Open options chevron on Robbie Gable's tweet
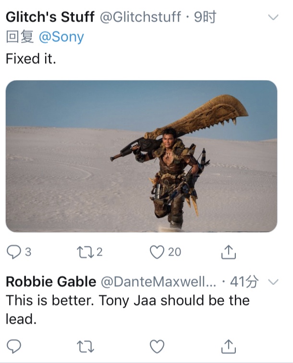Viewport: 293px width, 363px height. coord(273,281)
